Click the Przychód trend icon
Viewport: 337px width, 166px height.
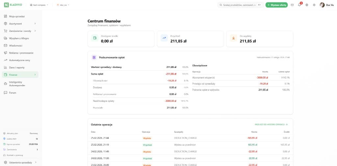click(x=164, y=38)
